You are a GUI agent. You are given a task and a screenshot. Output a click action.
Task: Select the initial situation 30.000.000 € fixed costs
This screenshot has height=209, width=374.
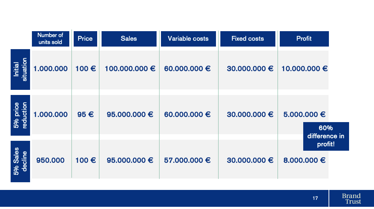250,69
